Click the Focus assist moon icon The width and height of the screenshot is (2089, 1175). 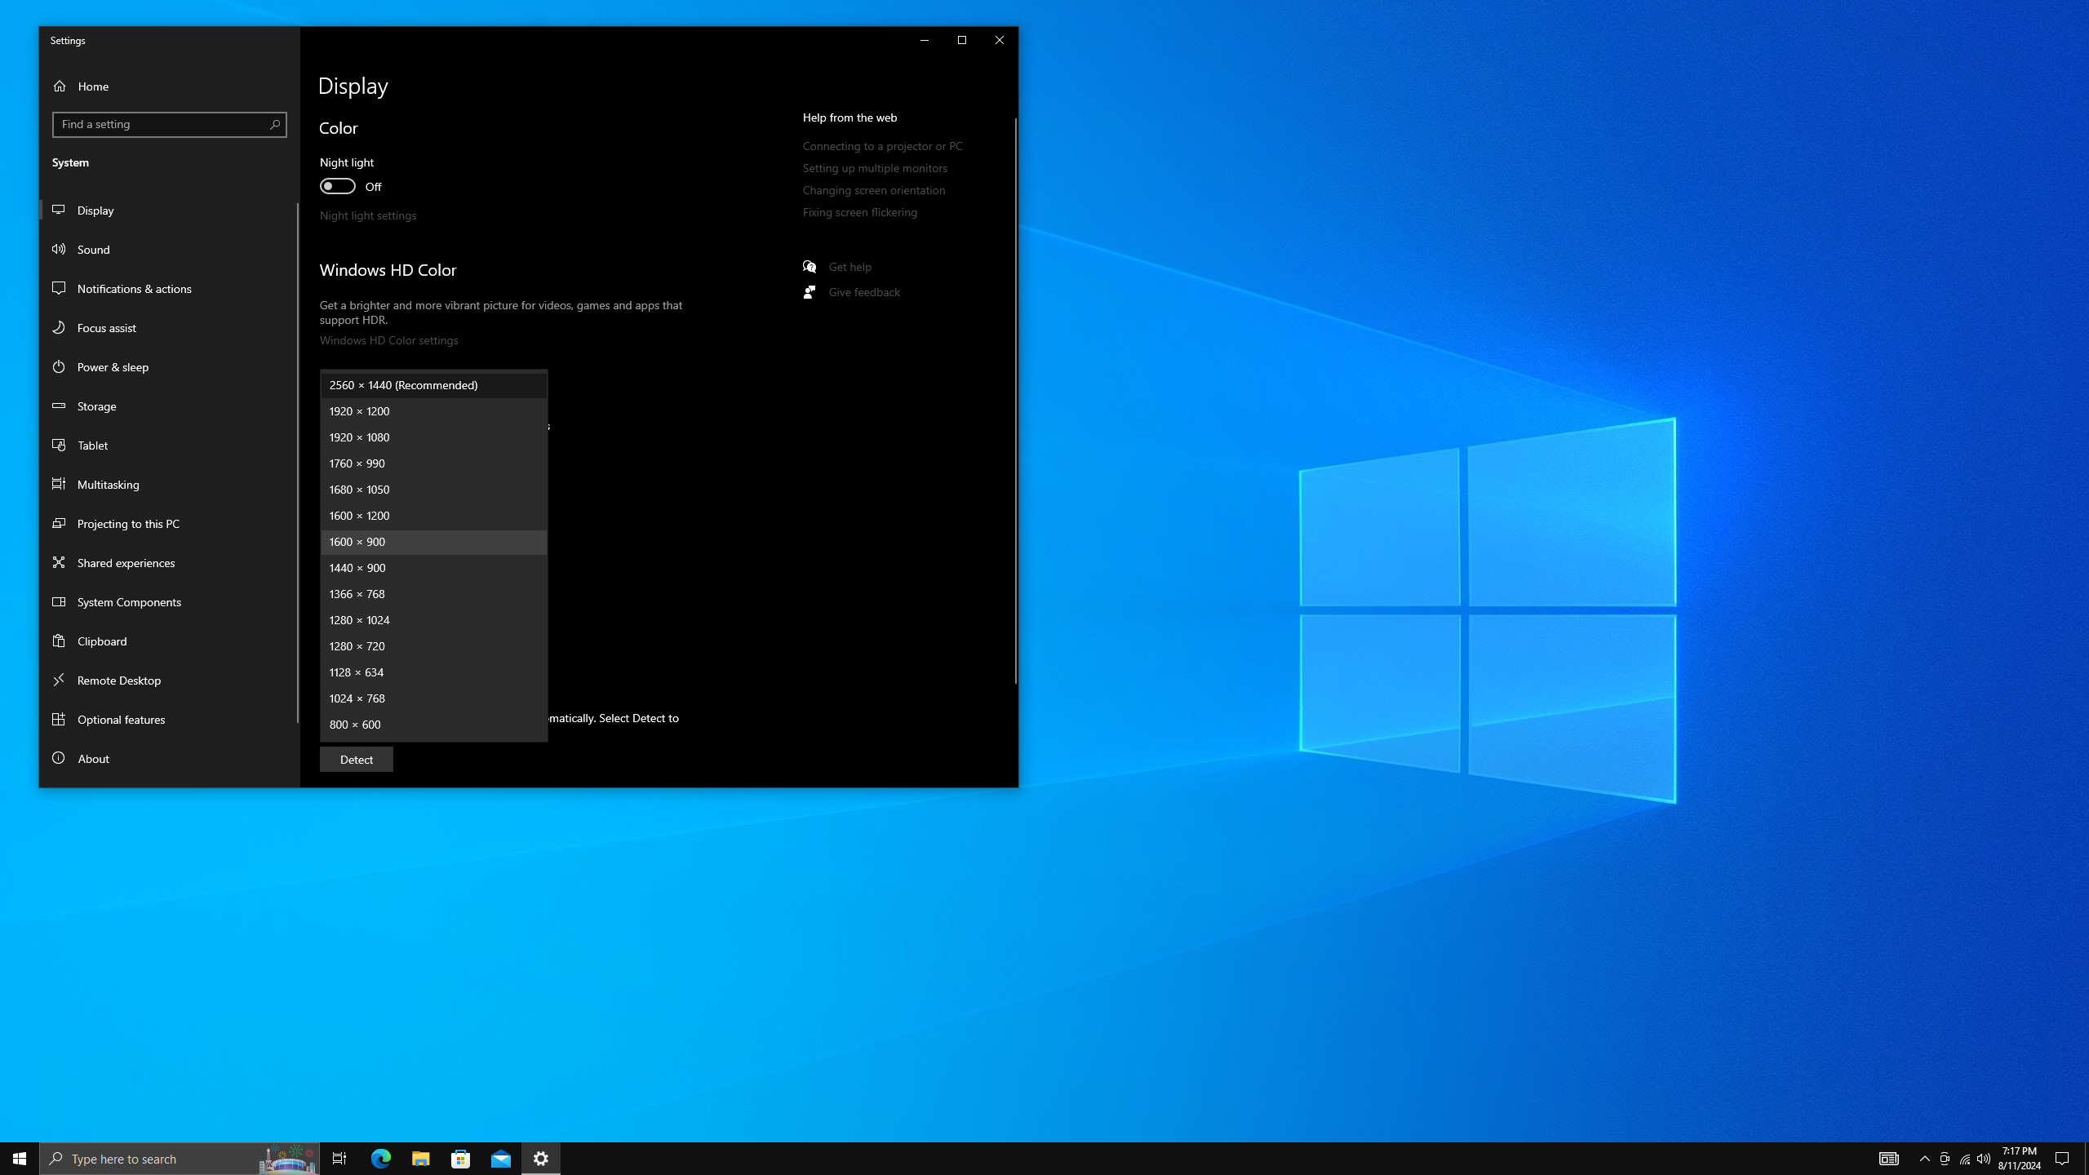point(59,327)
